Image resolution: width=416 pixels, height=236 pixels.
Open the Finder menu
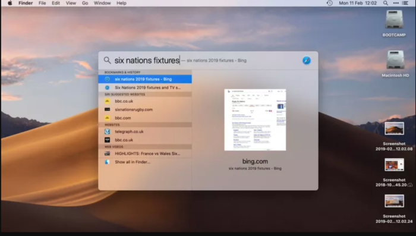click(26, 3)
